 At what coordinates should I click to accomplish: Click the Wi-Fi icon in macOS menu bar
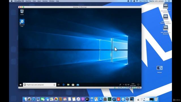pyautogui.click(x=137, y=1)
